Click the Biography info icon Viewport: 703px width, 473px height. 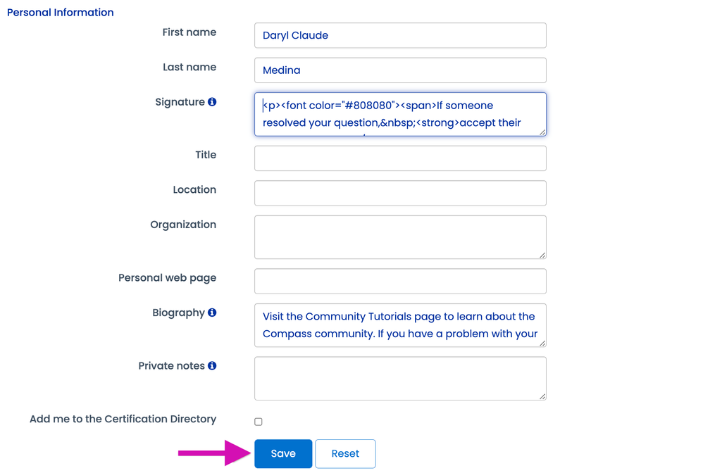point(212,313)
